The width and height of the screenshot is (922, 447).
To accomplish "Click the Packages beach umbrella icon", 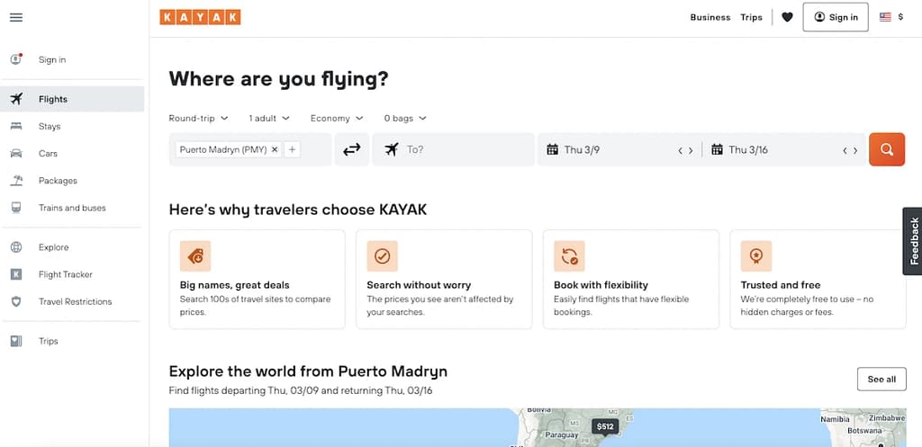I will (x=16, y=180).
